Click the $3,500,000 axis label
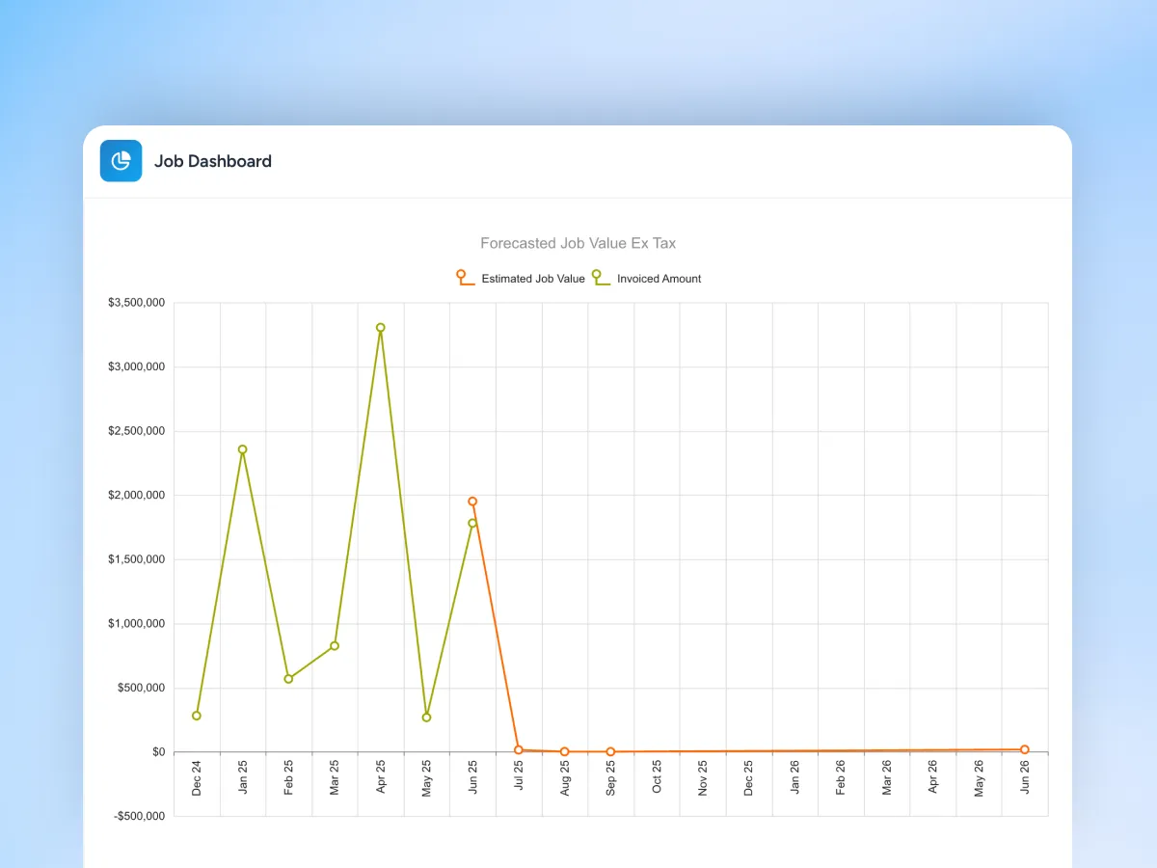The image size is (1157, 868). point(137,303)
